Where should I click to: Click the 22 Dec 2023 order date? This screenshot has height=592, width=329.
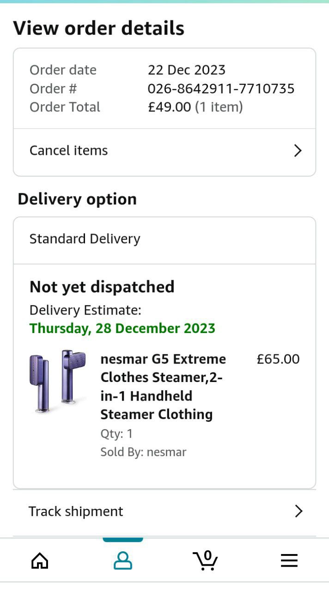[187, 70]
